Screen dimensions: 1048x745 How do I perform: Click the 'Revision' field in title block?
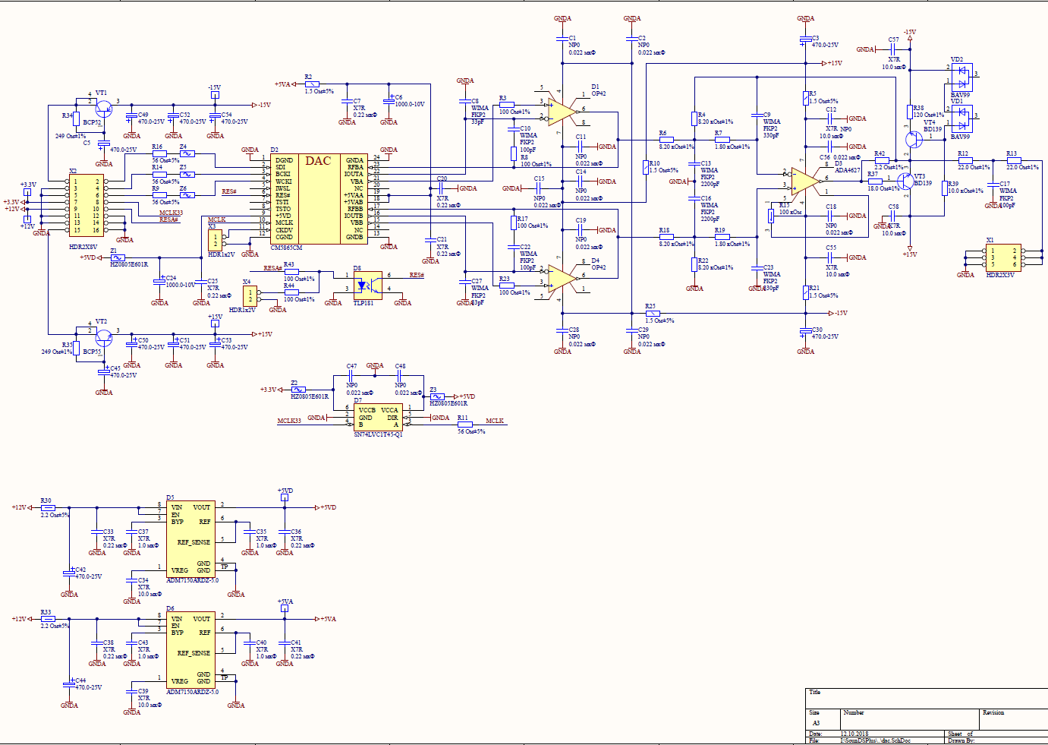tap(993, 712)
